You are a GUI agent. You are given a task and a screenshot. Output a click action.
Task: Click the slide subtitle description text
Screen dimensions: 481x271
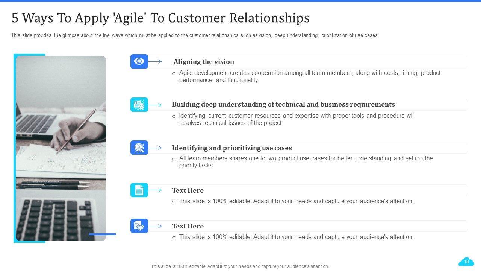coord(195,35)
